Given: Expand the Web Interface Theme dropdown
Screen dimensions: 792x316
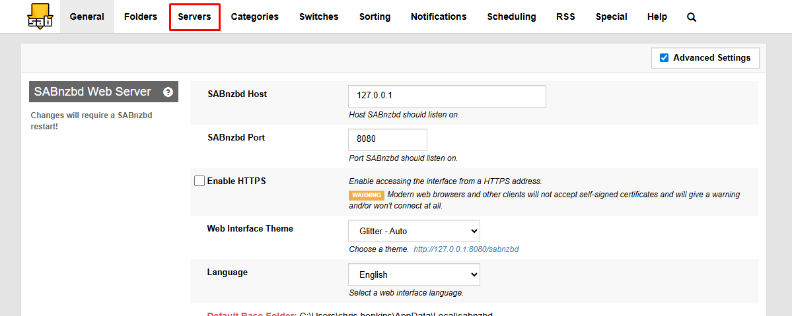Looking at the screenshot, I should pos(414,231).
